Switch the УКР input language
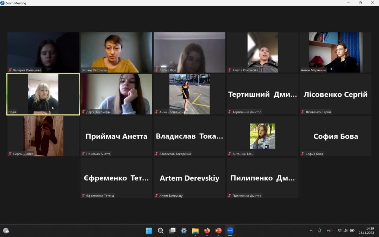This screenshot has height=237, width=379. (330, 231)
